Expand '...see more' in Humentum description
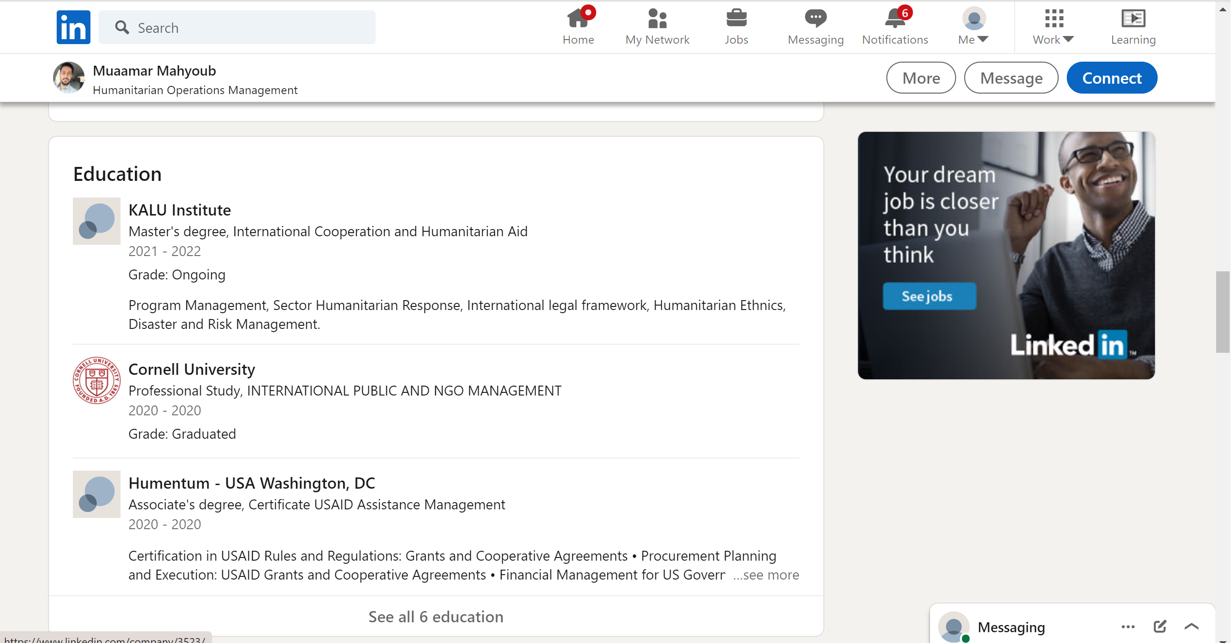 coord(766,575)
